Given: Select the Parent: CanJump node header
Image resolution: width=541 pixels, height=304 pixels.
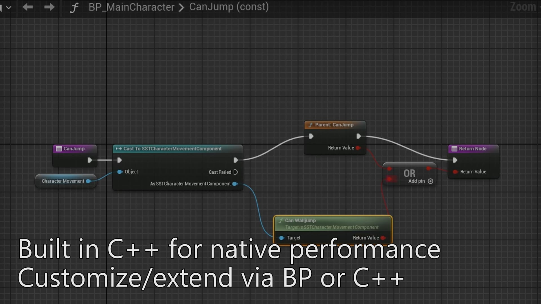Looking at the screenshot, I should click(x=334, y=125).
